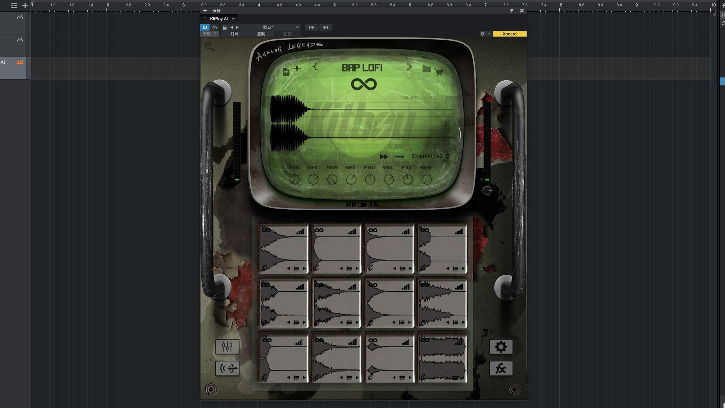Open the Channel 1+2 output selector
Image resolution: width=725 pixels, height=408 pixels.
tap(430, 156)
